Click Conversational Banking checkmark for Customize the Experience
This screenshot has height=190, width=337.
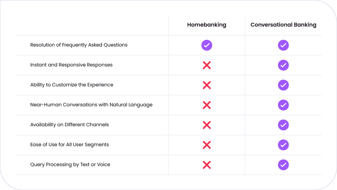click(x=283, y=85)
